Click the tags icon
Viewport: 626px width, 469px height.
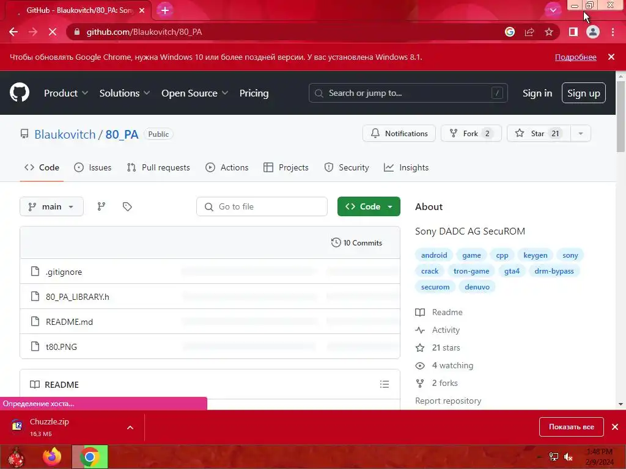click(x=127, y=206)
